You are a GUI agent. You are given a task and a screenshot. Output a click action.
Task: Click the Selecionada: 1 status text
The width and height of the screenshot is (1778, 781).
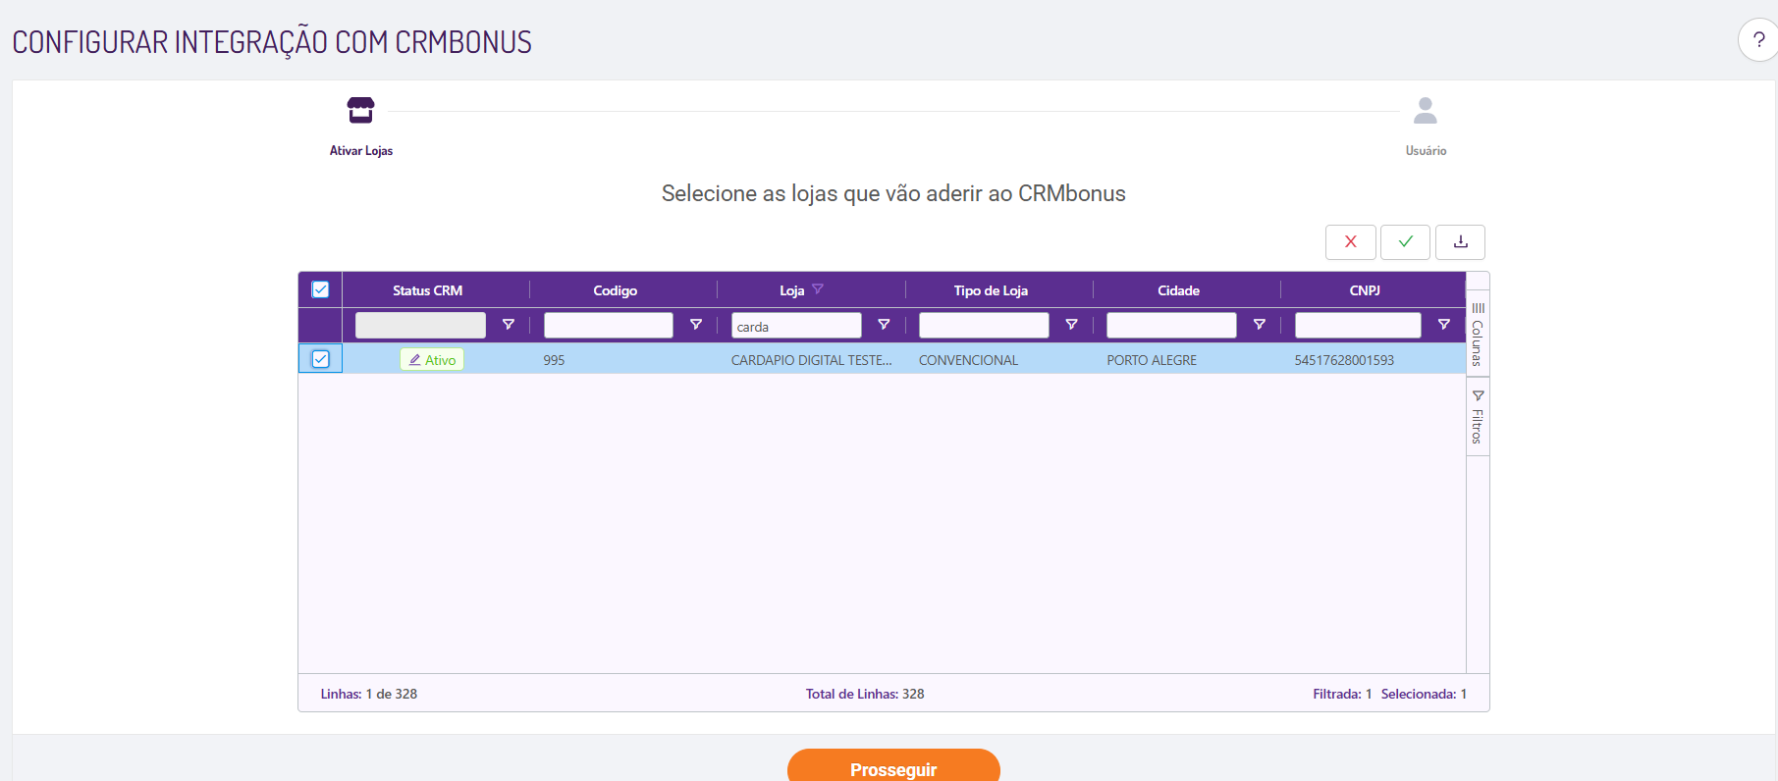1424,694
